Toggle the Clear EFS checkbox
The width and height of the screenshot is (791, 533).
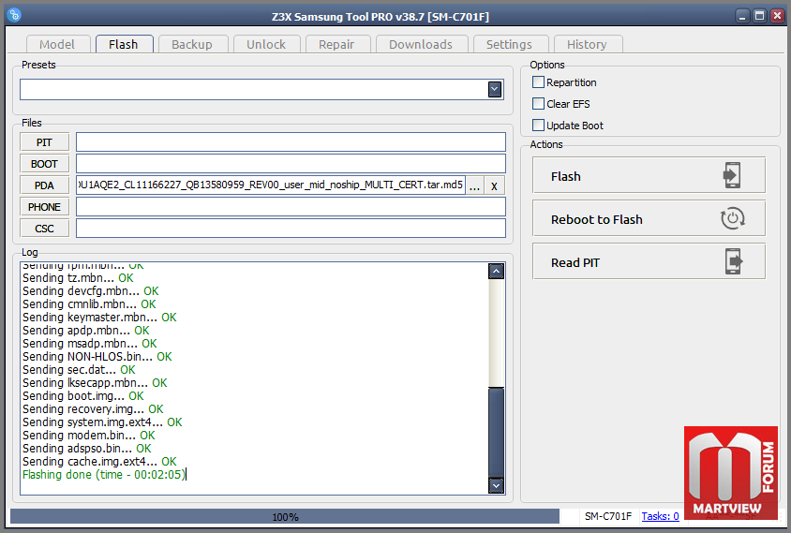coord(538,104)
